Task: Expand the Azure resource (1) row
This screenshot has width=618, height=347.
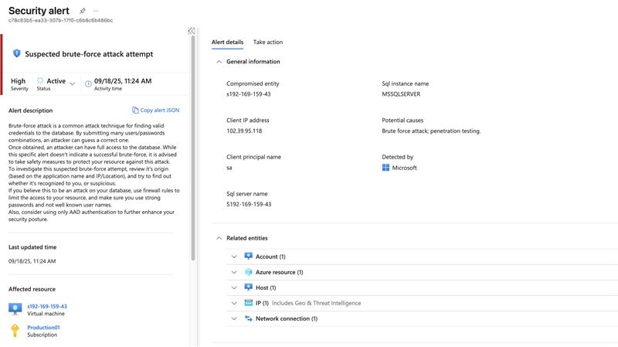Action: pos(234,272)
